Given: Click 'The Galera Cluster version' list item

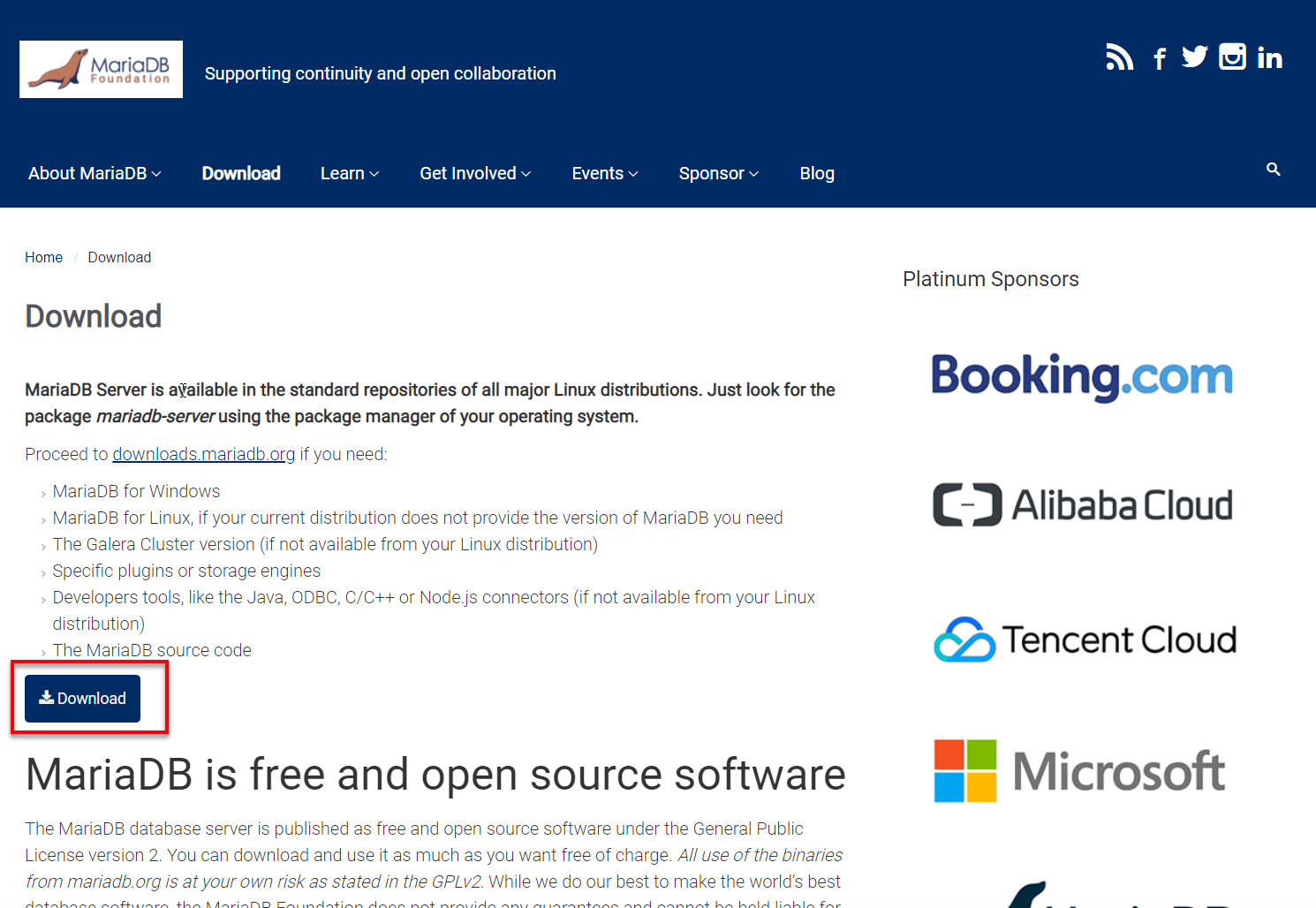Looking at the screenshot, I should 325,544.
